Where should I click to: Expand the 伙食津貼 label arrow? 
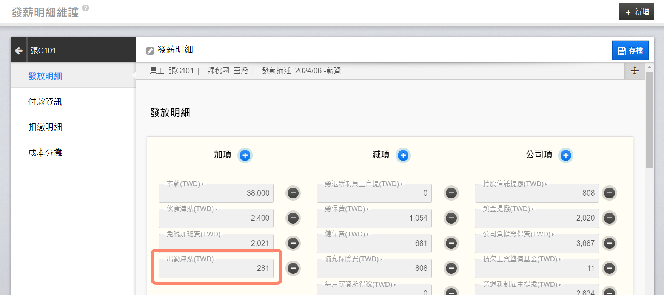216,209
